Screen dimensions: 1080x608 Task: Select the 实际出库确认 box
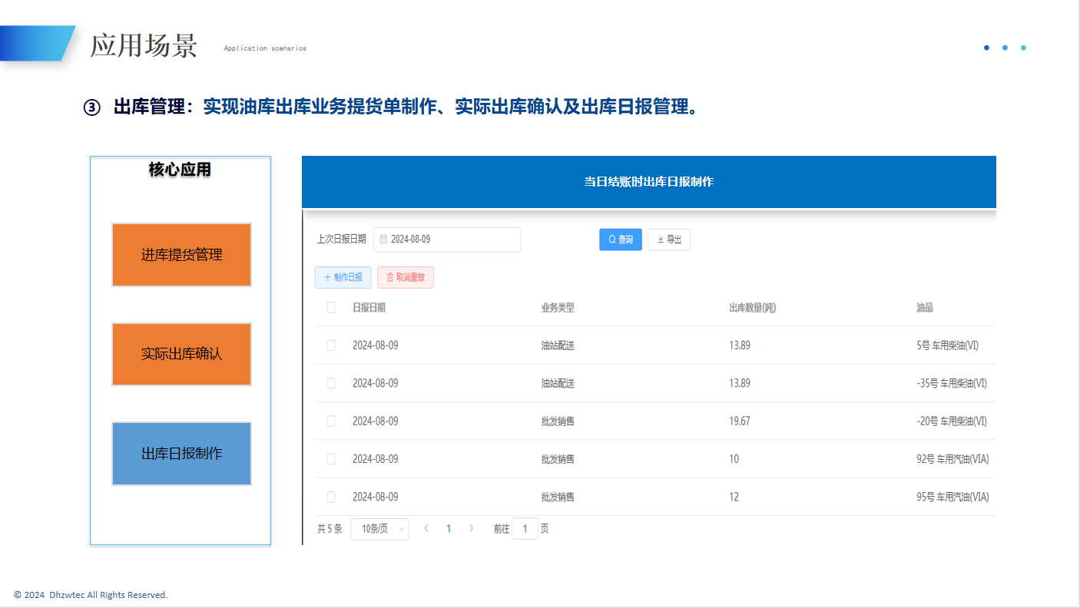coord(181,354)
